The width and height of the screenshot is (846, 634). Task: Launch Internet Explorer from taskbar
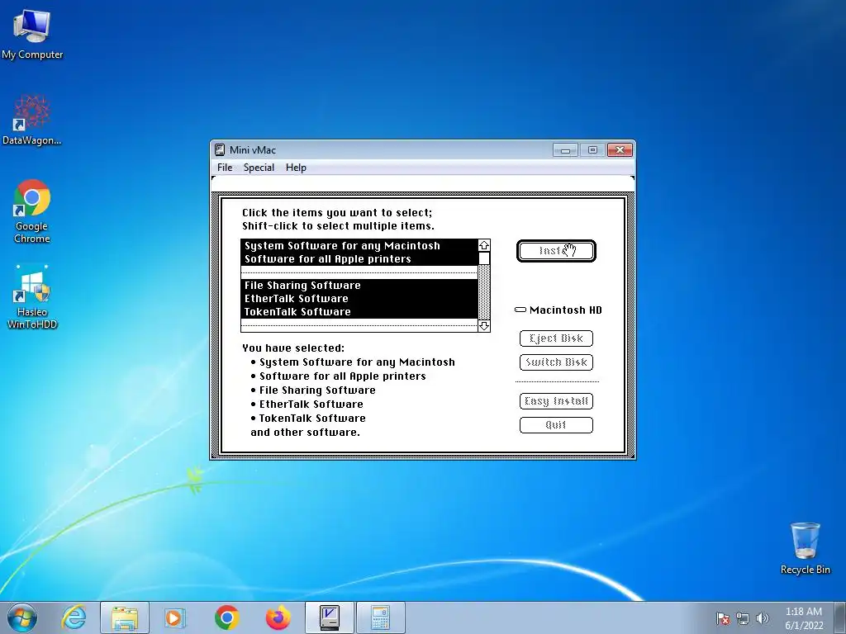(74, 617)
